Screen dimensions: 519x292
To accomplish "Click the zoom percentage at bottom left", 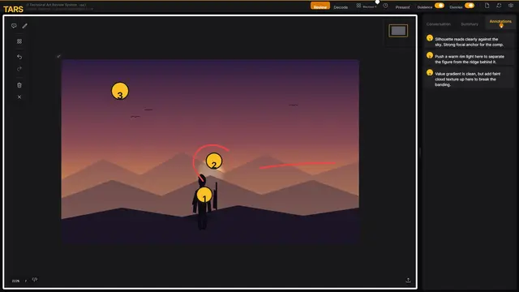I will coord(15,281).
